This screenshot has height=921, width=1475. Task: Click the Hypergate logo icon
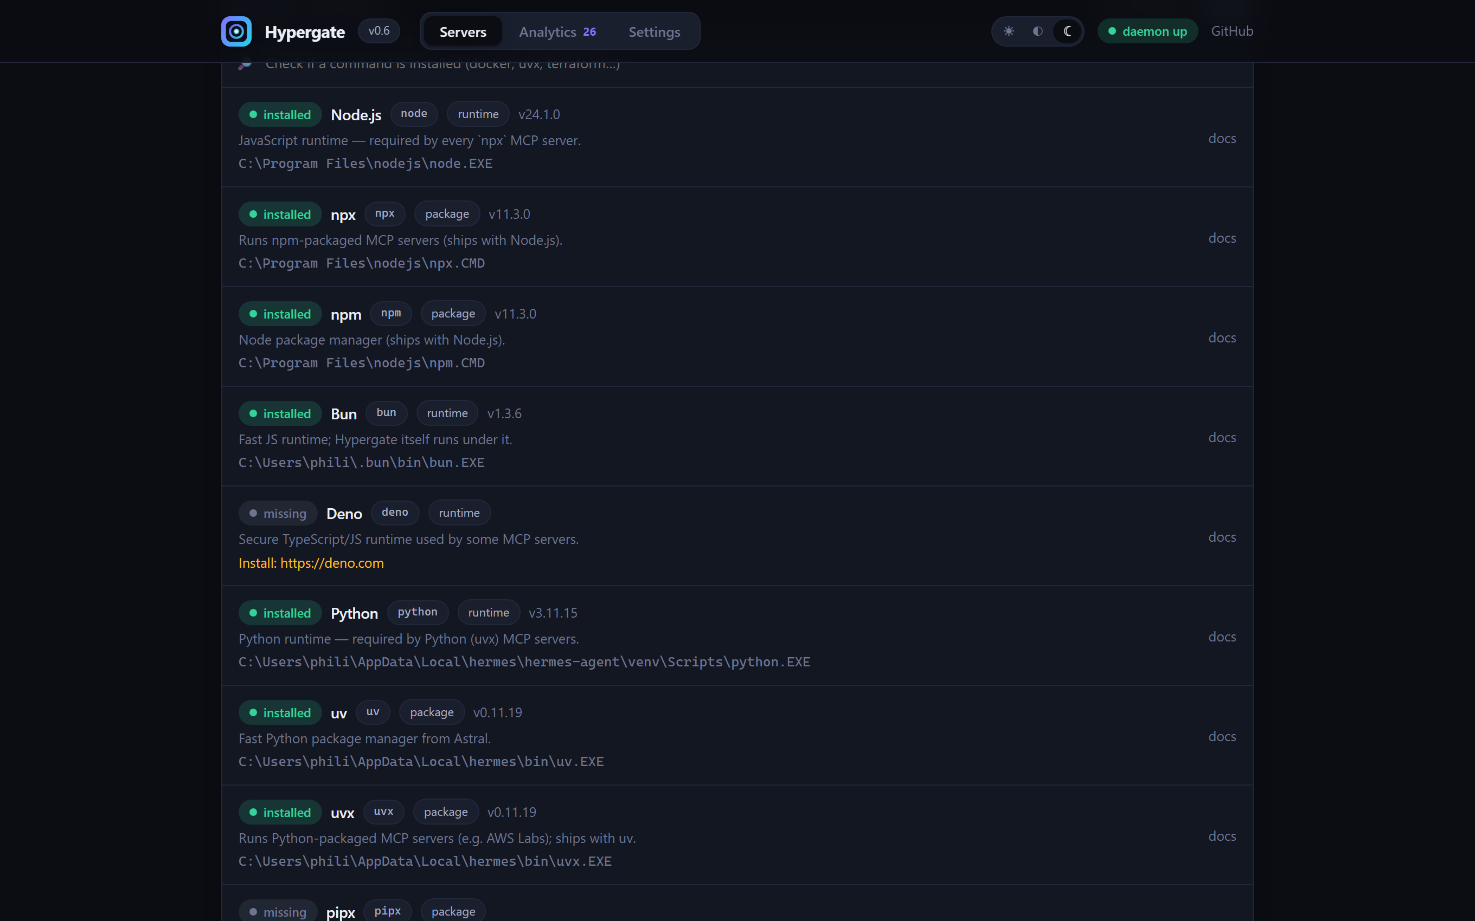point(236,31)
